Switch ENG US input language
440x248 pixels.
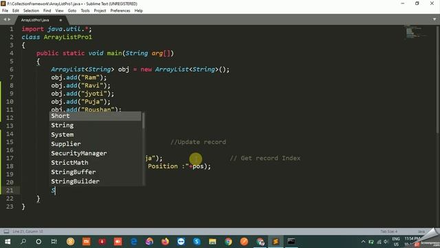click(x=396, y=242)
